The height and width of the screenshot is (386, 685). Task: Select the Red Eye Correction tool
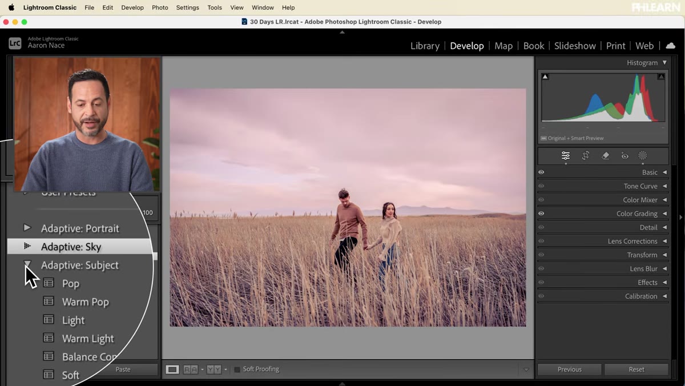(625, 156)
